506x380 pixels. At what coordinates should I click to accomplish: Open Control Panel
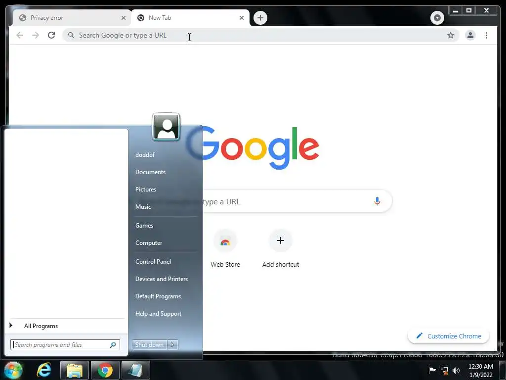point(153,261)
